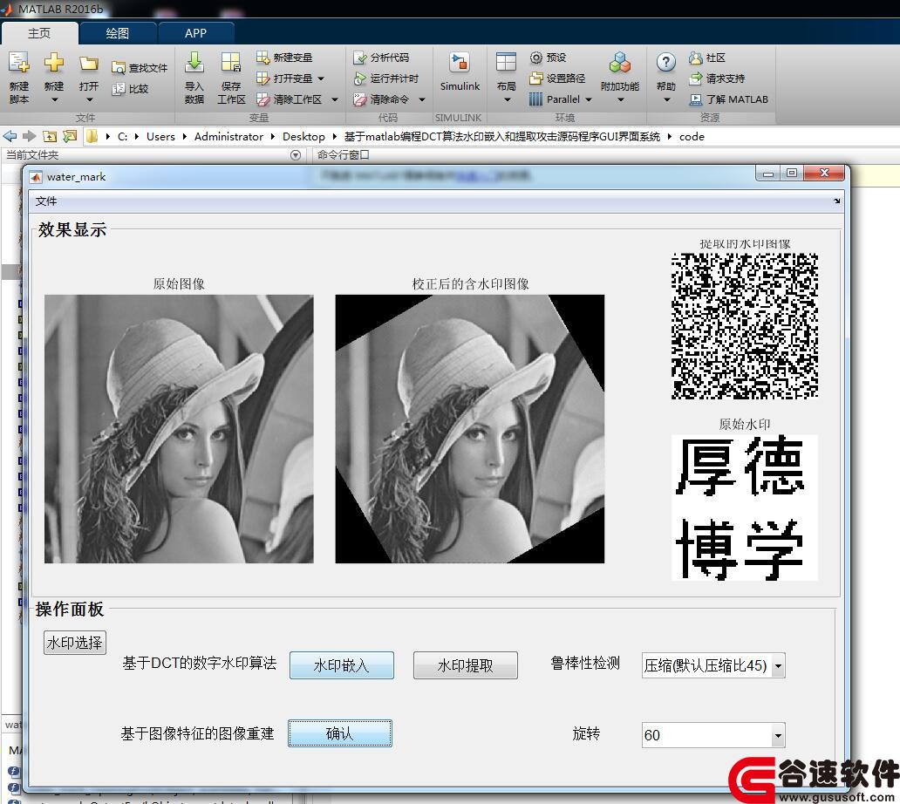The width and height of the screenshot is (900, 804).
Task: Click the 新建脚本 (New Script) icon
Action: (x=18, y=63)
